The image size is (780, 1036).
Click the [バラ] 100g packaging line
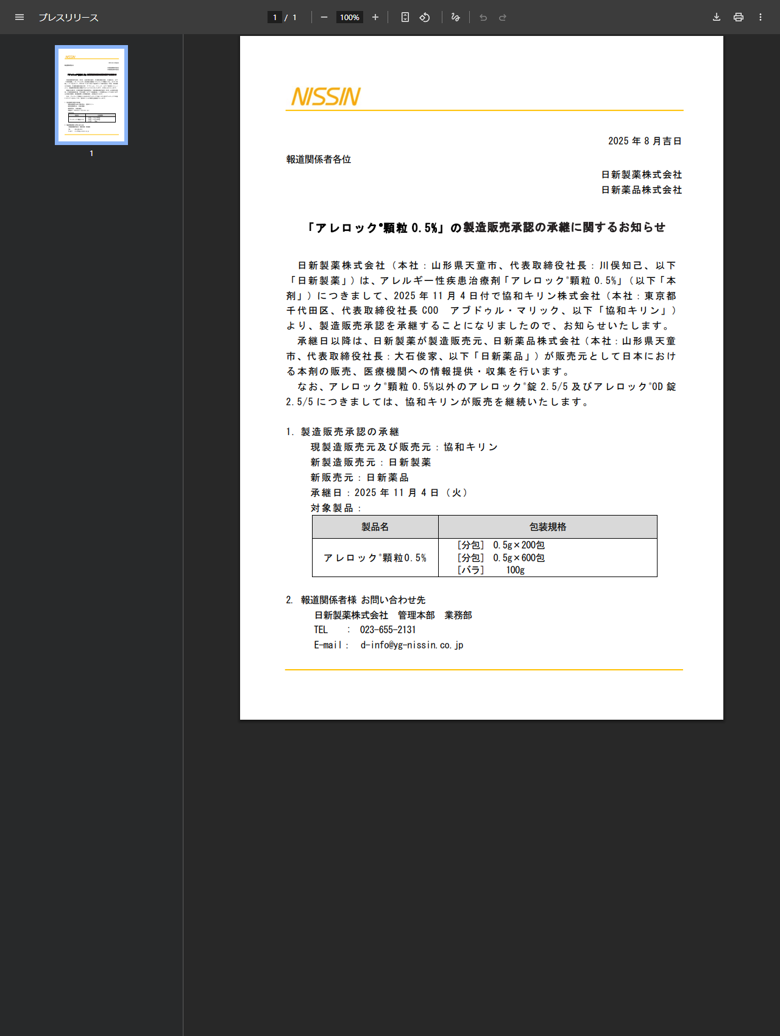(491, 570)
